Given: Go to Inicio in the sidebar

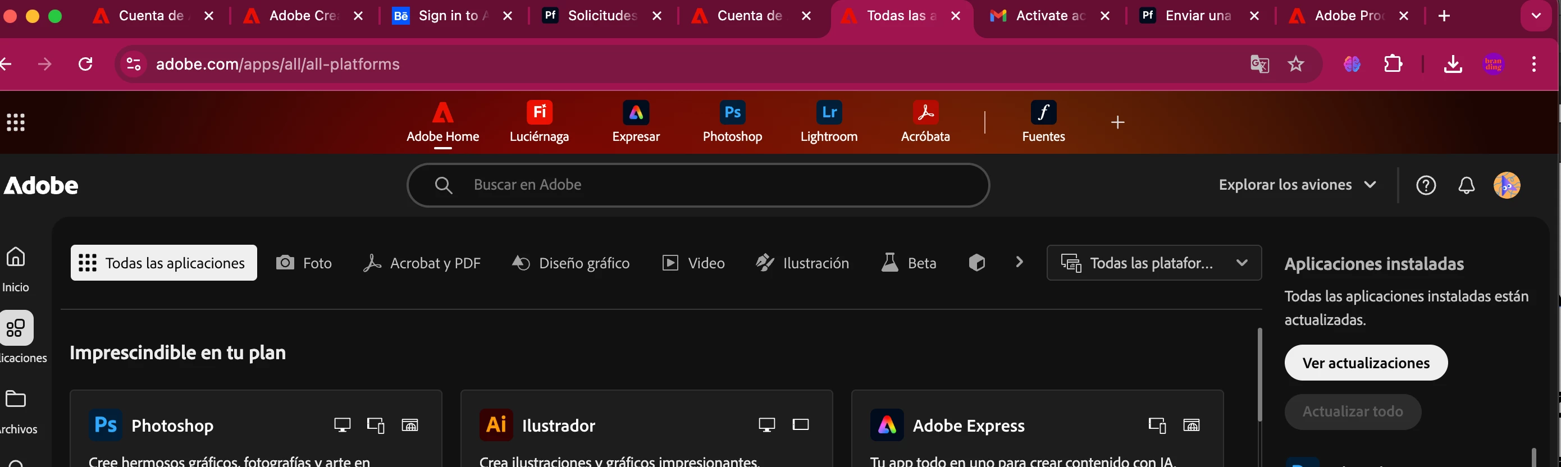Looking at the screenshot, I should tap(16, 269).
